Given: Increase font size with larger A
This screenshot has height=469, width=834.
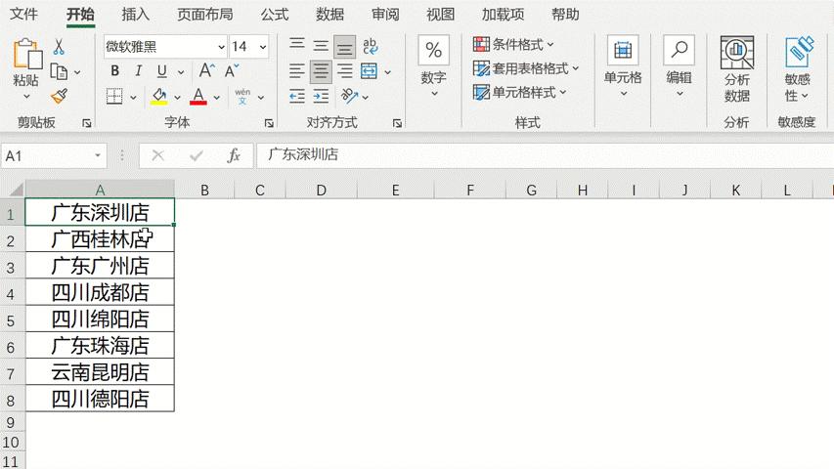Looking at the screenshot, I should pyautogui.click(x=207, y=70).
